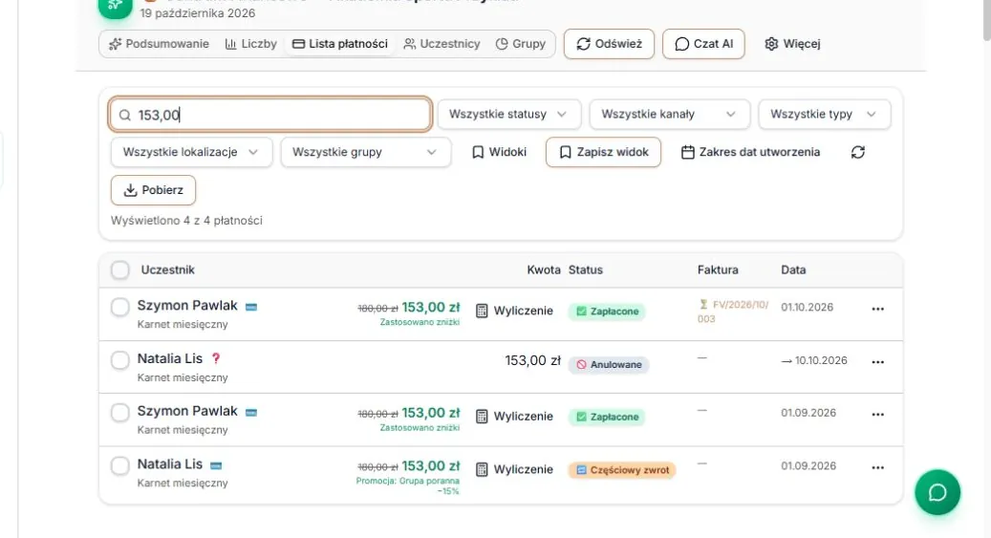Select all payments with header checkbox
Viewport: 991px width, 538px height.
(x=120, y=269)
